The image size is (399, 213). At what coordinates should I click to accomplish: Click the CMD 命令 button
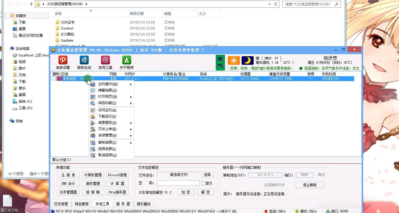[x=68, y=183]
